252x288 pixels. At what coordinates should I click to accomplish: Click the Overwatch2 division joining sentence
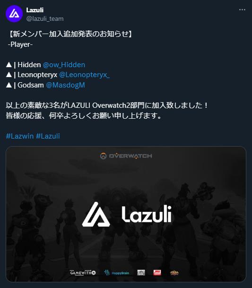107,105
